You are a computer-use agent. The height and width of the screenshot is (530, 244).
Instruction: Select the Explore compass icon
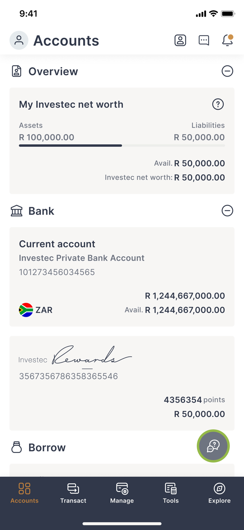[x=219, y=488]
